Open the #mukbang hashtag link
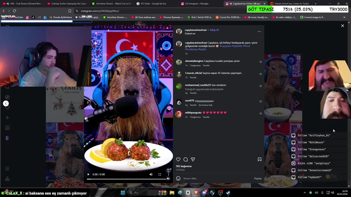 click(x=191, y=49)
